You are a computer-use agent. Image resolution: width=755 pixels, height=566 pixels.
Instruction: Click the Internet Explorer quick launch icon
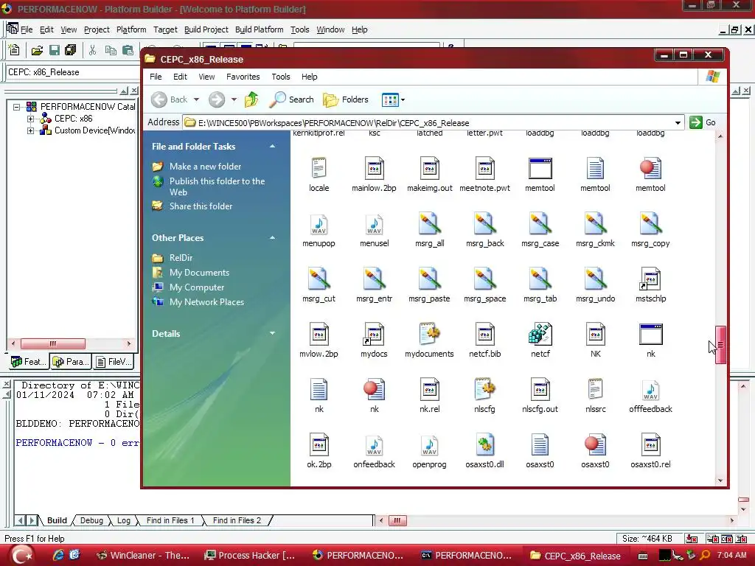(58, 555)
